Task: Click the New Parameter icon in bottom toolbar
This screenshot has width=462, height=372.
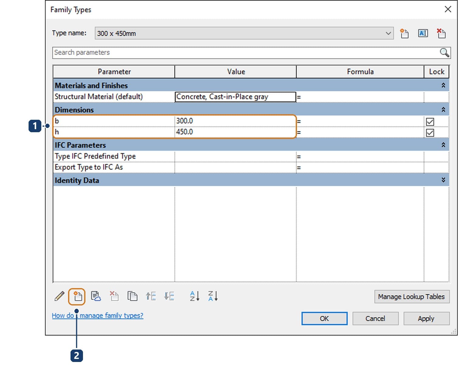Action: (x=78, y=296)
